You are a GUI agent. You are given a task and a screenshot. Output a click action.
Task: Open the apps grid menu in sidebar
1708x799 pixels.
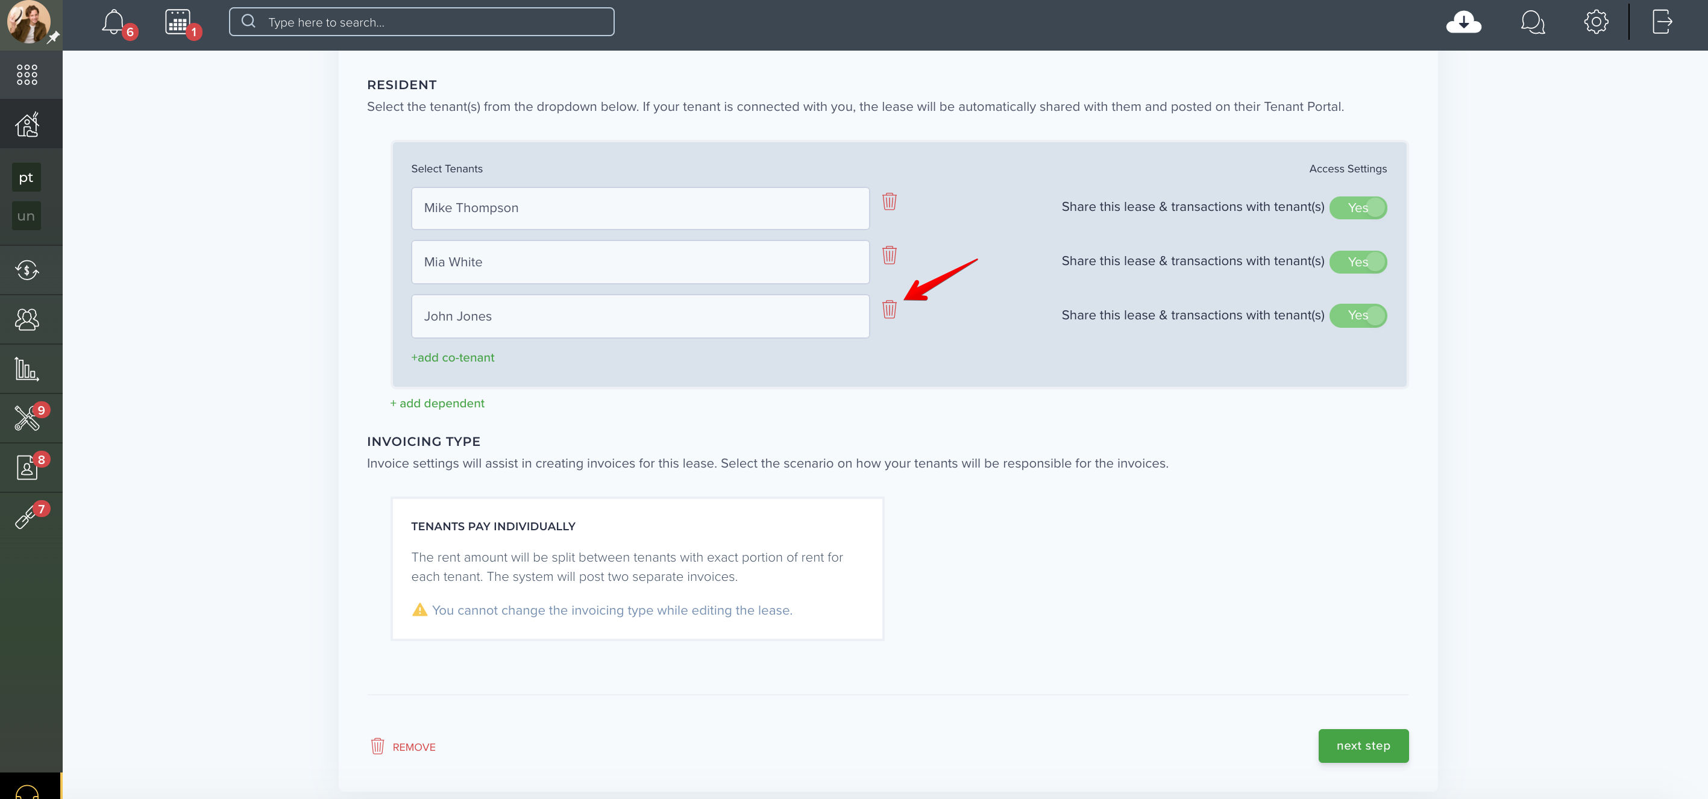click(x=27, y=74)
